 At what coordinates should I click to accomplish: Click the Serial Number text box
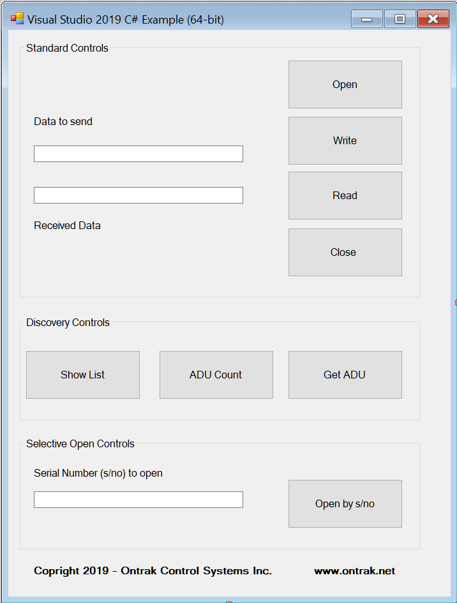pos(138,499)
